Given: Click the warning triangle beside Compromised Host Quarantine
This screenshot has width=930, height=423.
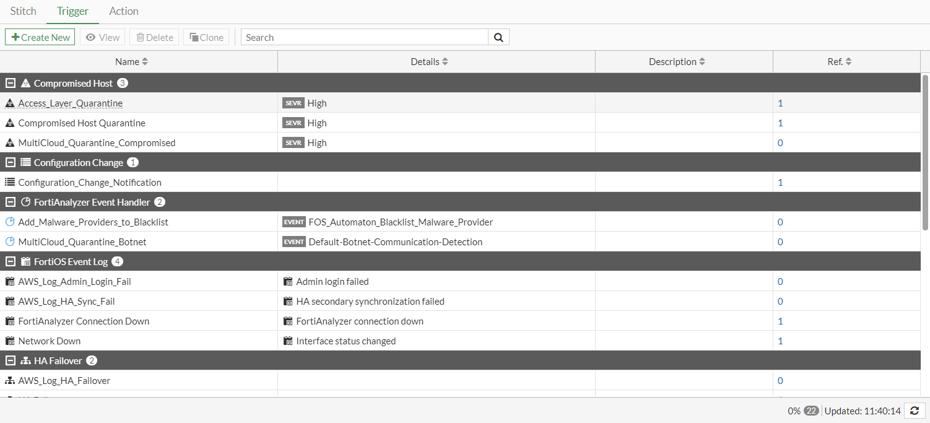Looking at the screenshot, I should click(9, 123).
